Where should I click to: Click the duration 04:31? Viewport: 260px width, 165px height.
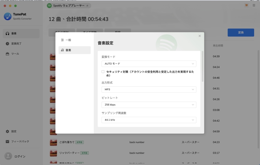click(216, 88)
